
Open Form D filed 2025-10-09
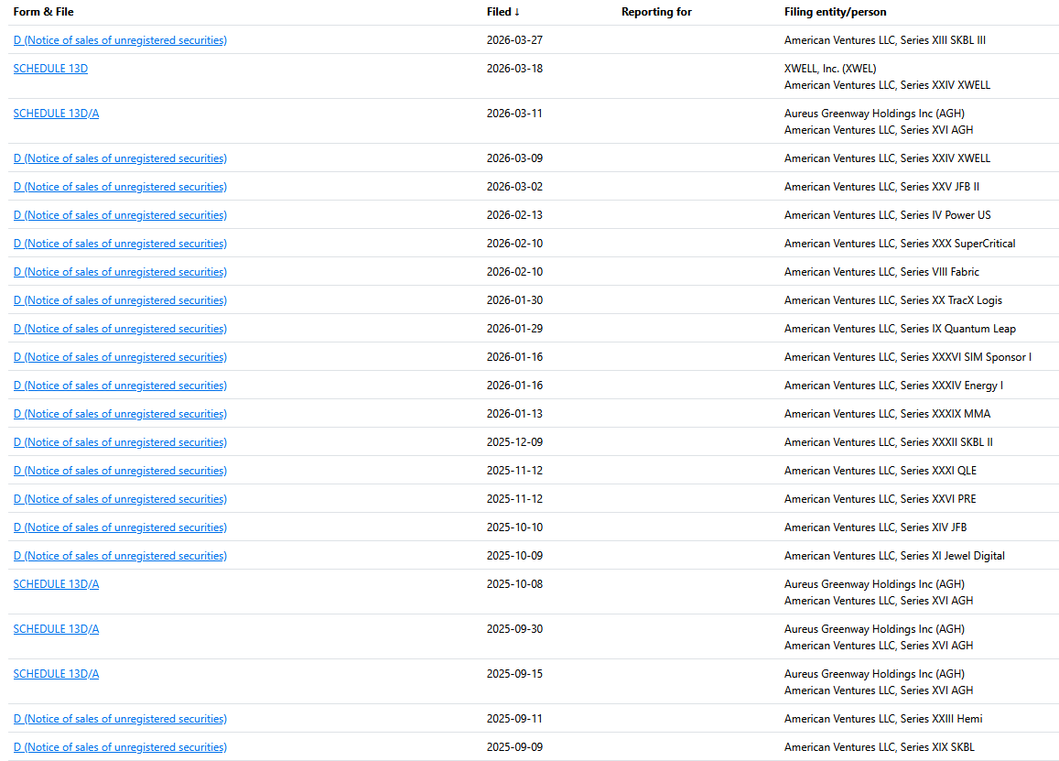click(120, 556)
